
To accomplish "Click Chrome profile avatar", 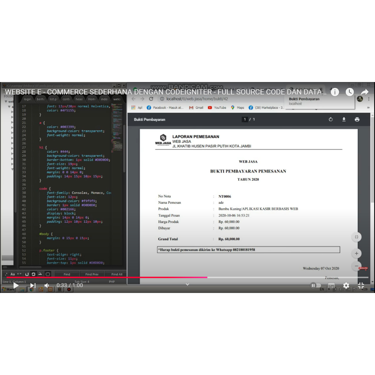I will click(360, 99).
